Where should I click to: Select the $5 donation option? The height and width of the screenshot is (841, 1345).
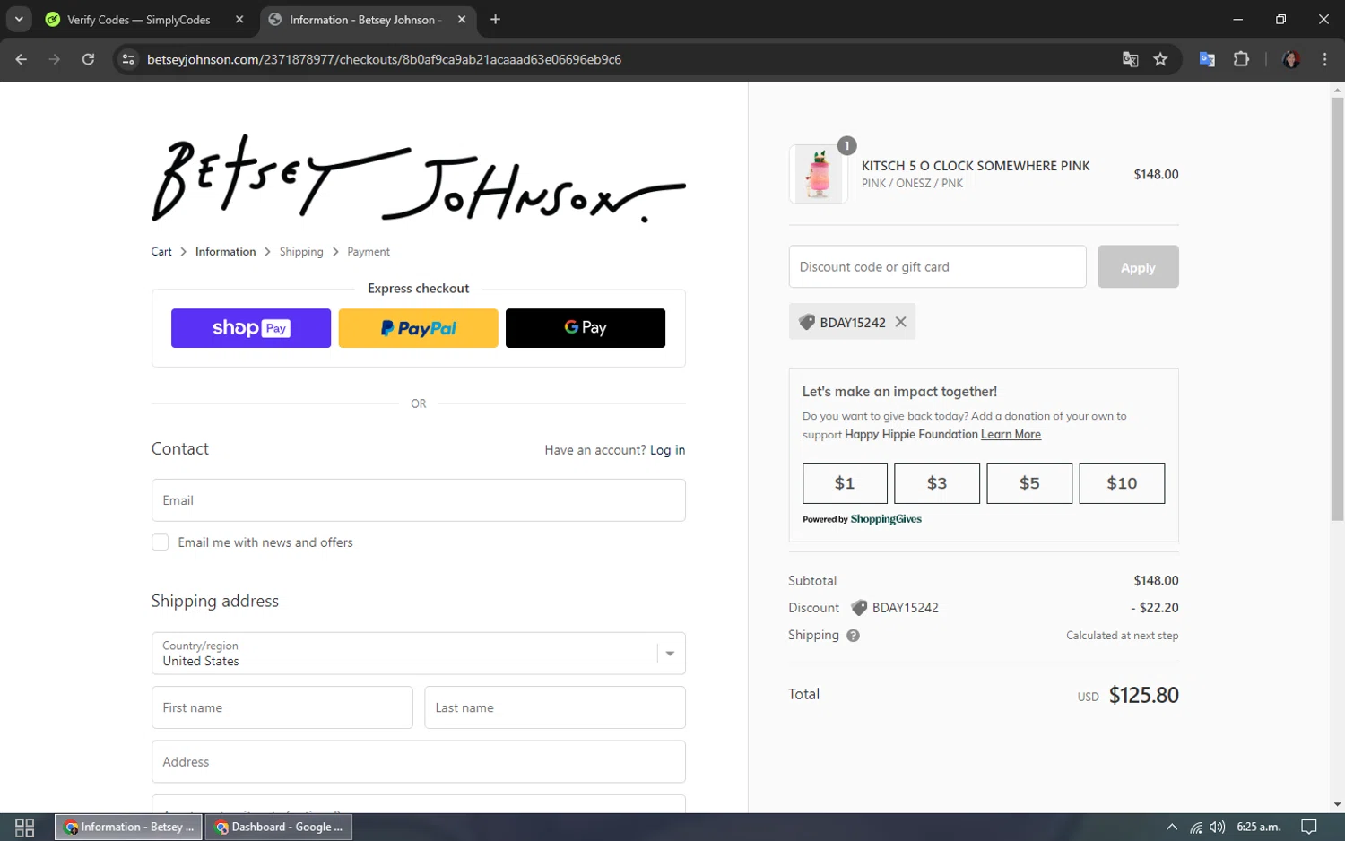1029,483
